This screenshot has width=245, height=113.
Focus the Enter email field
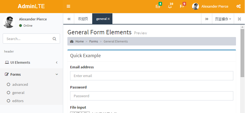pos(152,76)
